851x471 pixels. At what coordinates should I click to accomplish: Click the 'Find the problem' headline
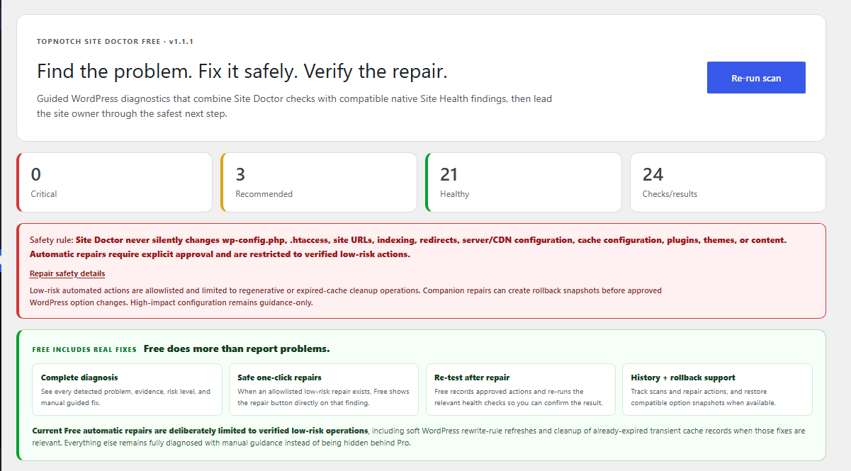[242, 72]
